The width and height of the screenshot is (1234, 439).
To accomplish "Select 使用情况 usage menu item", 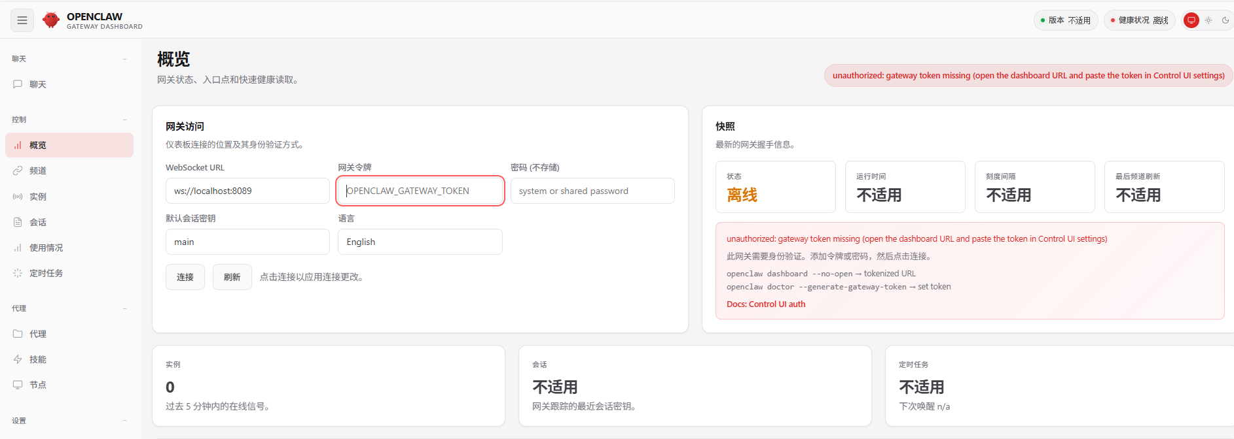I will point(69,248).
